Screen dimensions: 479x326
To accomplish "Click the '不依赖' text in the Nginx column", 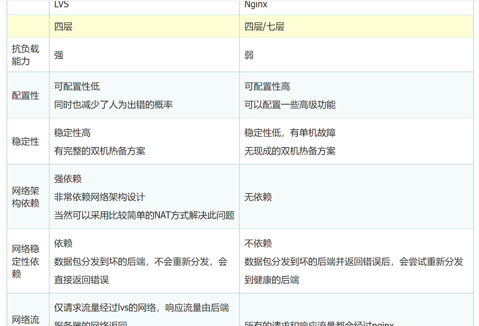I will 258,243.
